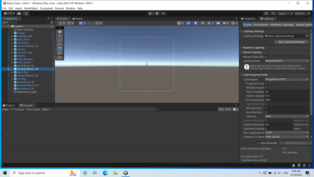
Task: Uncheck Multiple Importance sampling
Action: 266,87
